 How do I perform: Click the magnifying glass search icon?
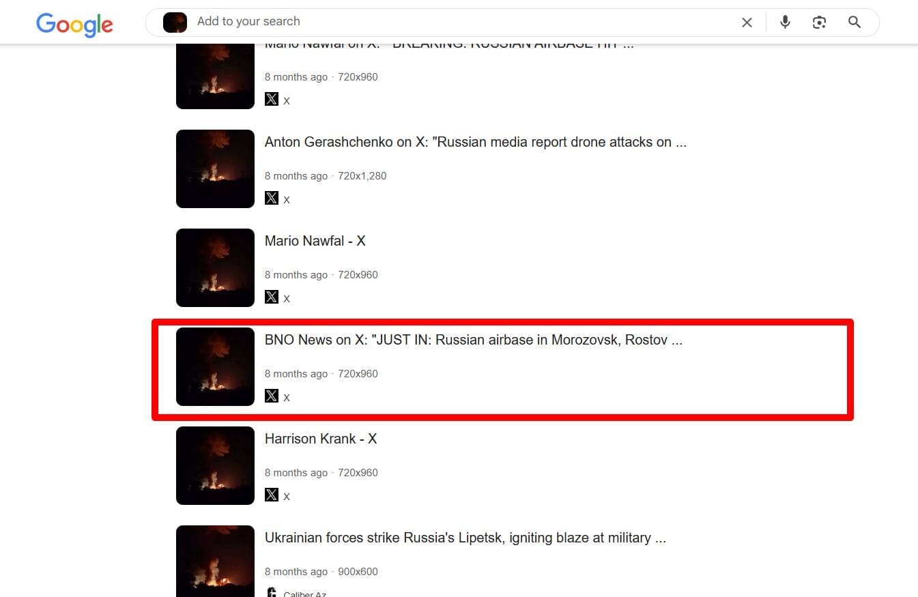click(855, 23)
